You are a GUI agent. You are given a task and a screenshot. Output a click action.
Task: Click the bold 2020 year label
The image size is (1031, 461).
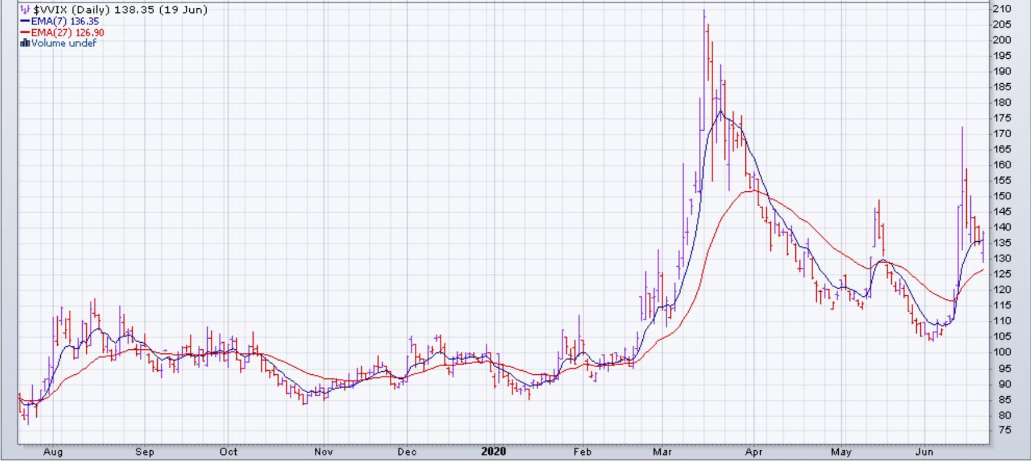493,452
